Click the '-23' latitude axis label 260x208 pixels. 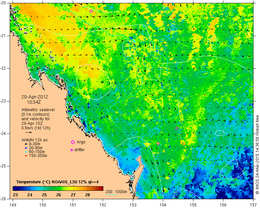point(4,101)
